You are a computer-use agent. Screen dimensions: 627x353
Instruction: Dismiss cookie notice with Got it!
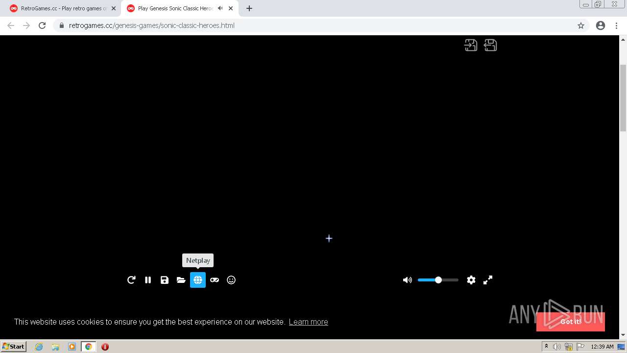(571, 322)
